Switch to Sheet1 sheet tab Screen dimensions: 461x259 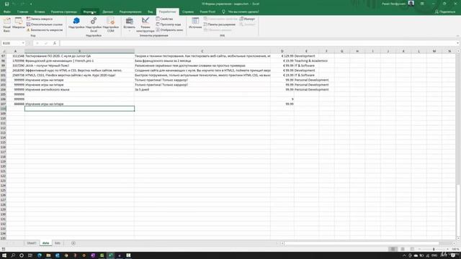pyautogui.click(x=32, y=243)
